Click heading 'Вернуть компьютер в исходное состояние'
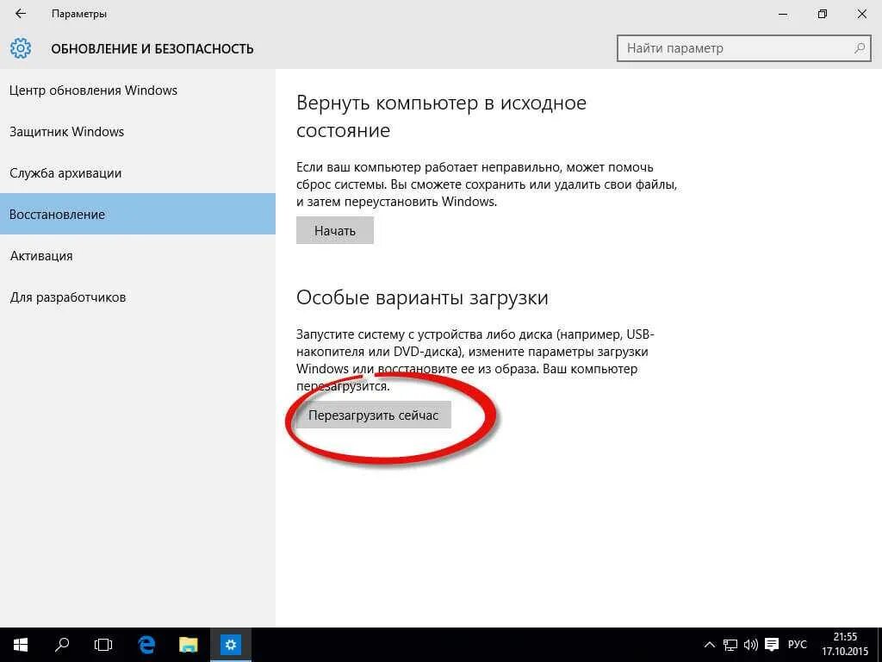The image size is (882, 662). [442, 116]
